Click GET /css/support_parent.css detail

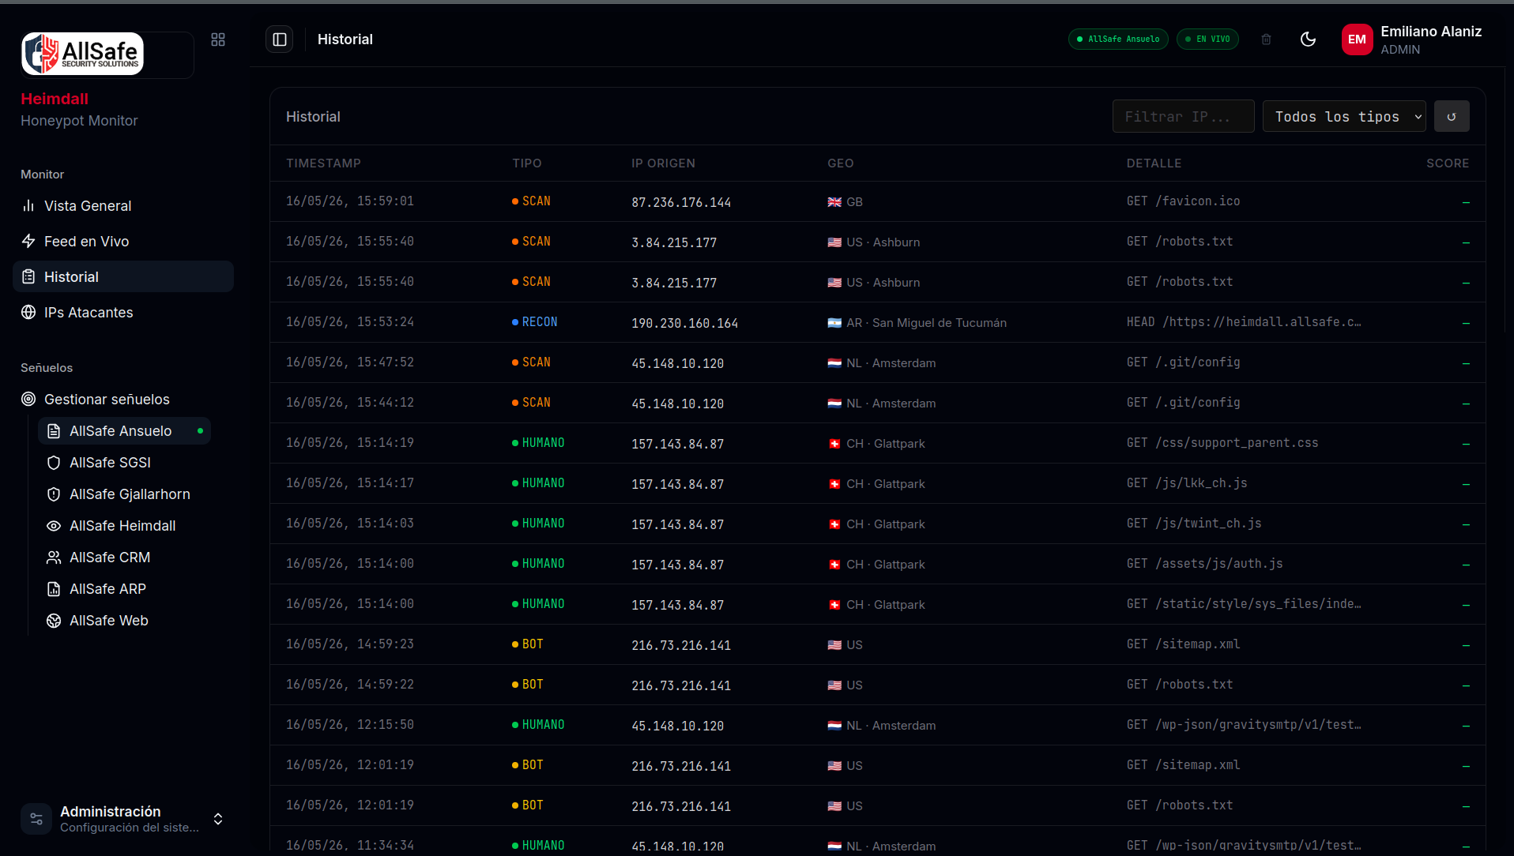point(1222,443)
